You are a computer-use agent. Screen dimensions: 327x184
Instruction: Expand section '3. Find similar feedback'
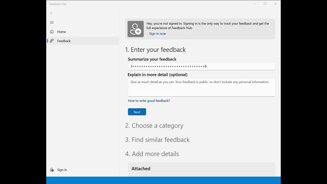157,140
